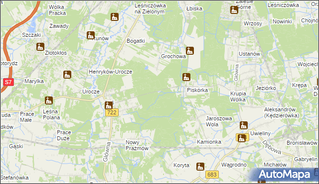
Task: Select the Łbiska place name
Action: coord(194,8)
